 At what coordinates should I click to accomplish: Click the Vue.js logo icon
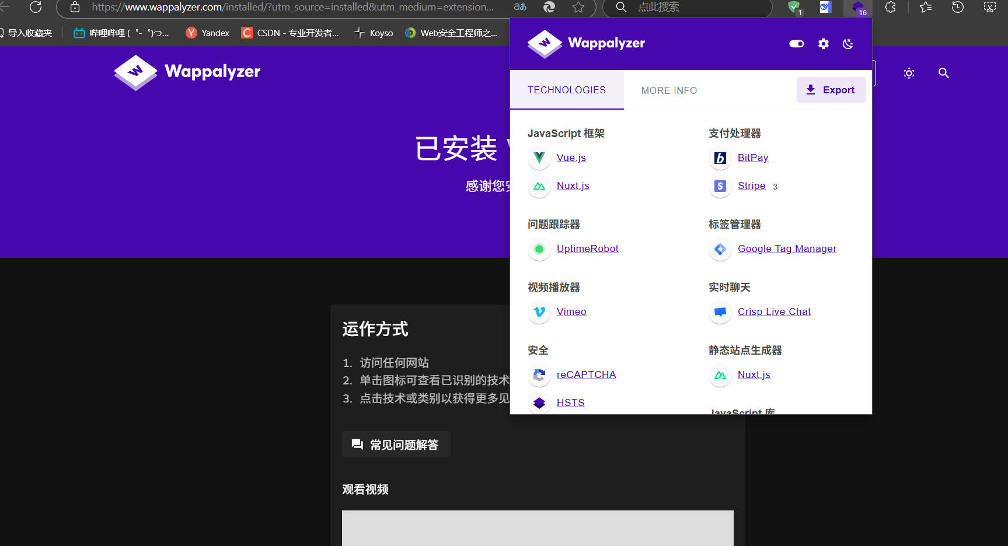click(539, 157)
